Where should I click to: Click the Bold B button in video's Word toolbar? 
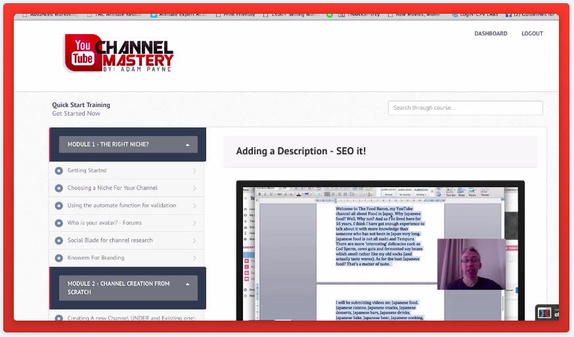259,194
